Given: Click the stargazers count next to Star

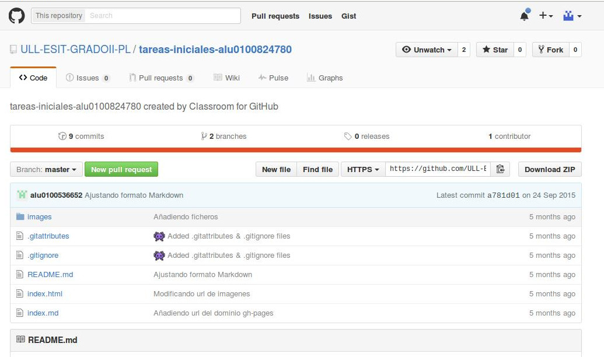Looking at the screenshot, I should [519, 50].
